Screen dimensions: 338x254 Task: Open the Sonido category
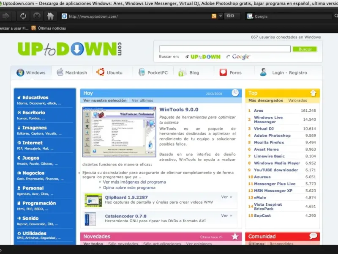point(30,218)
